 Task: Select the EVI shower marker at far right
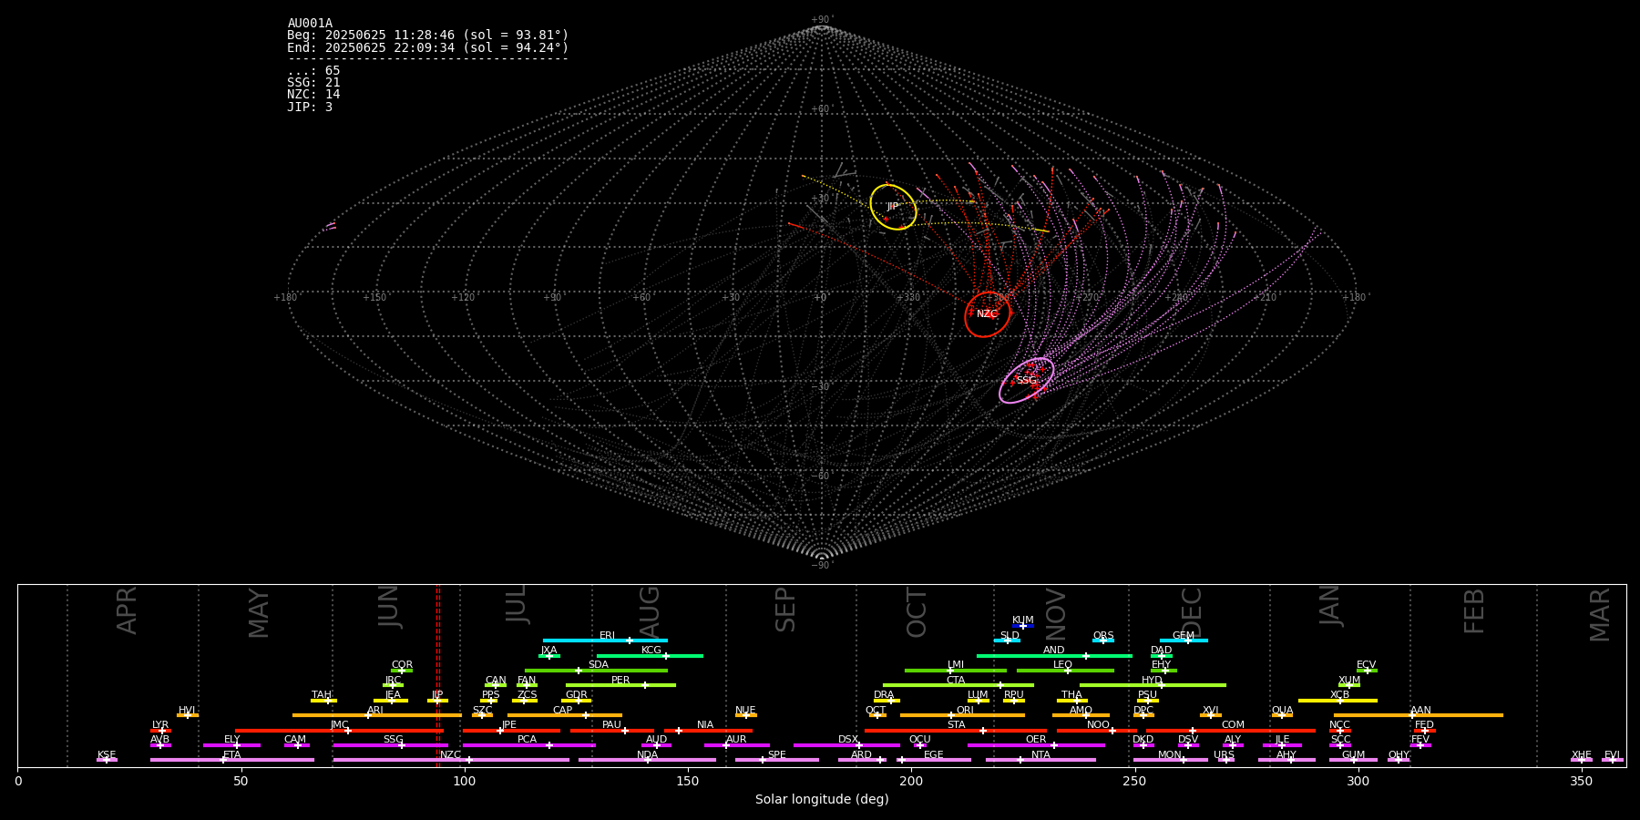(1613, 760)
